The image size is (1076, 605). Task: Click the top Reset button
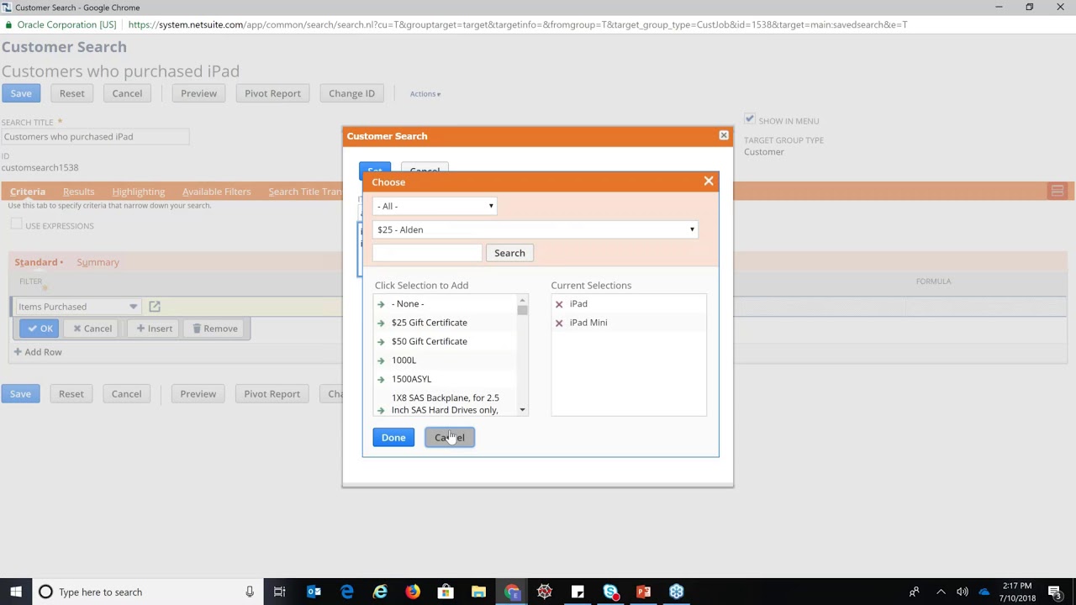(71, 93)
